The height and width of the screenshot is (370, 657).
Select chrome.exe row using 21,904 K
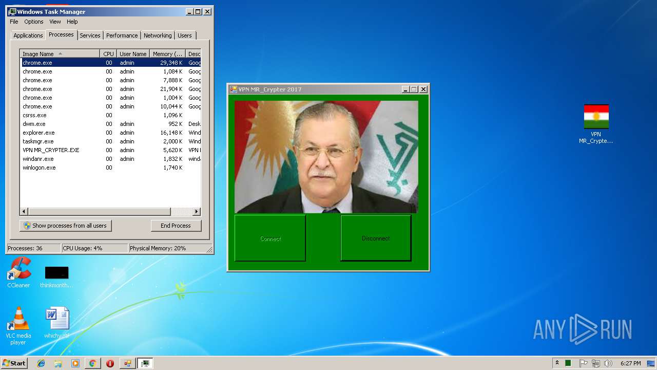pos(110,89)
